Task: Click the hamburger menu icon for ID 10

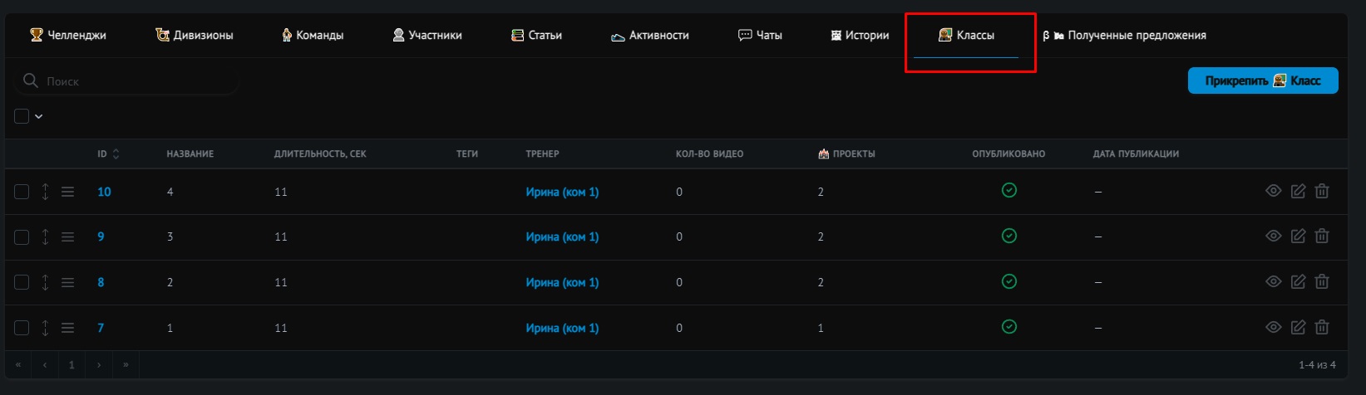Action: point(68,192)
